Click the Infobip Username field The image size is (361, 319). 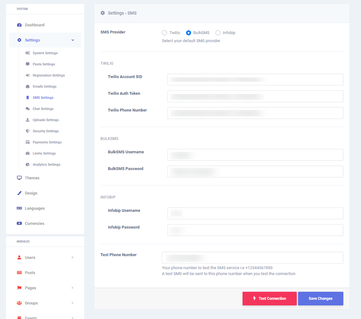pos(255,213)
